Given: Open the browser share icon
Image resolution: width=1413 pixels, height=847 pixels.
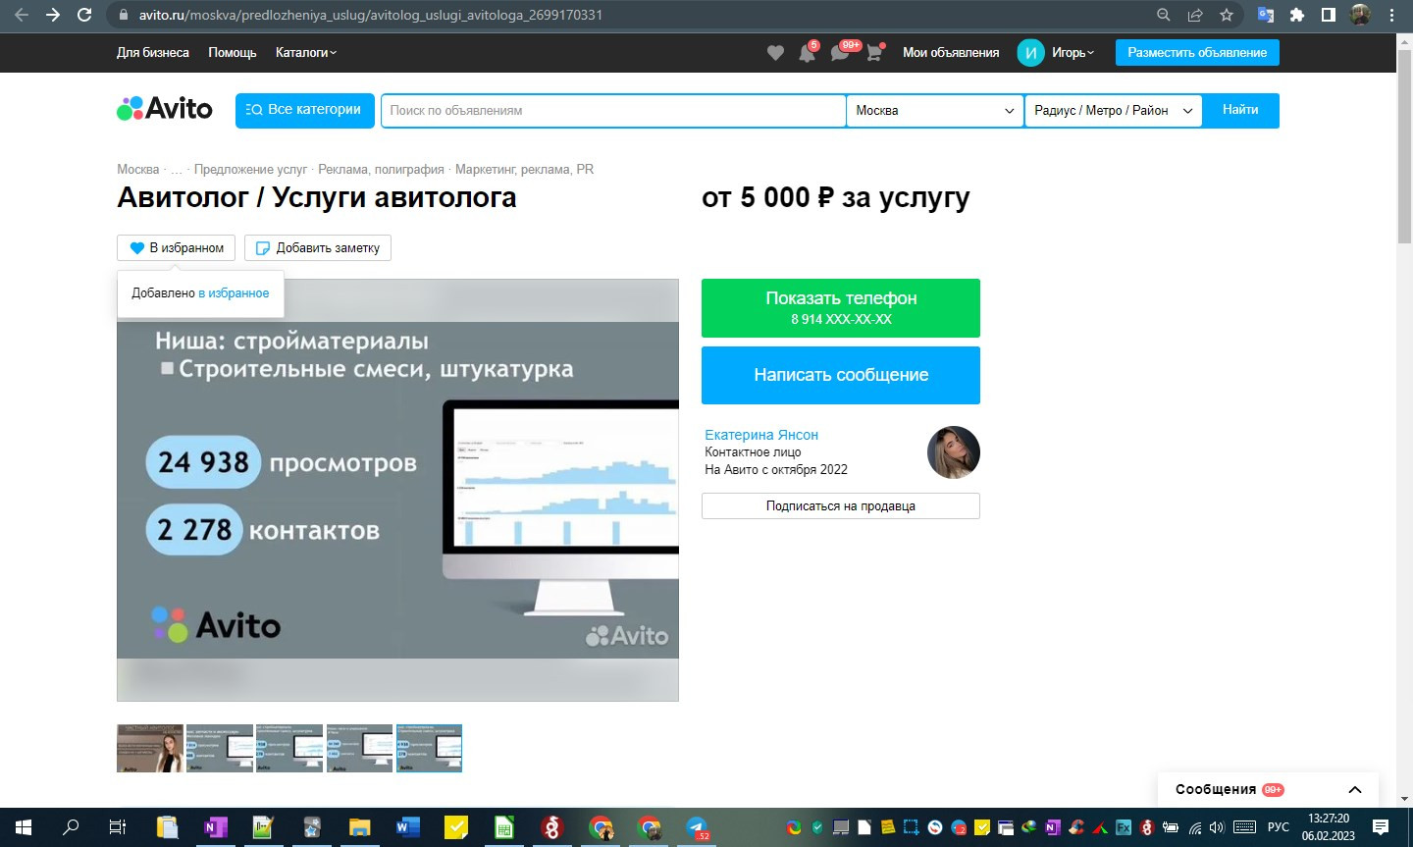Looking at the screenshot, I should [x=1195, y=15].
